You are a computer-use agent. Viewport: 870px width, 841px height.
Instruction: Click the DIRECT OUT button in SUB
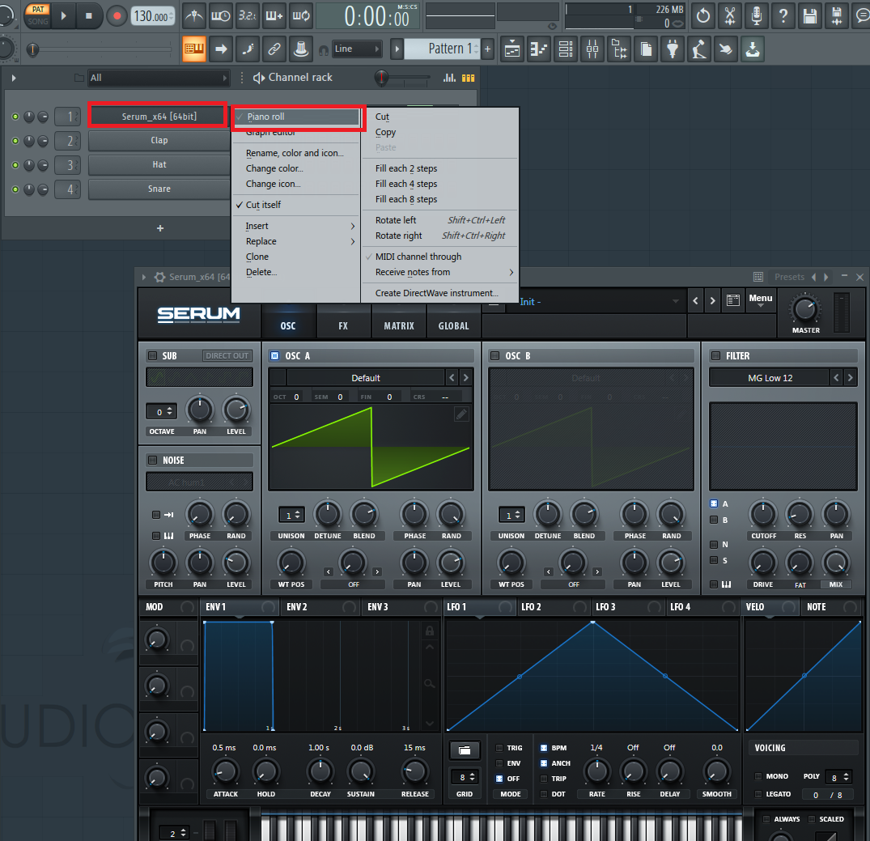click(x=227, y=356)
